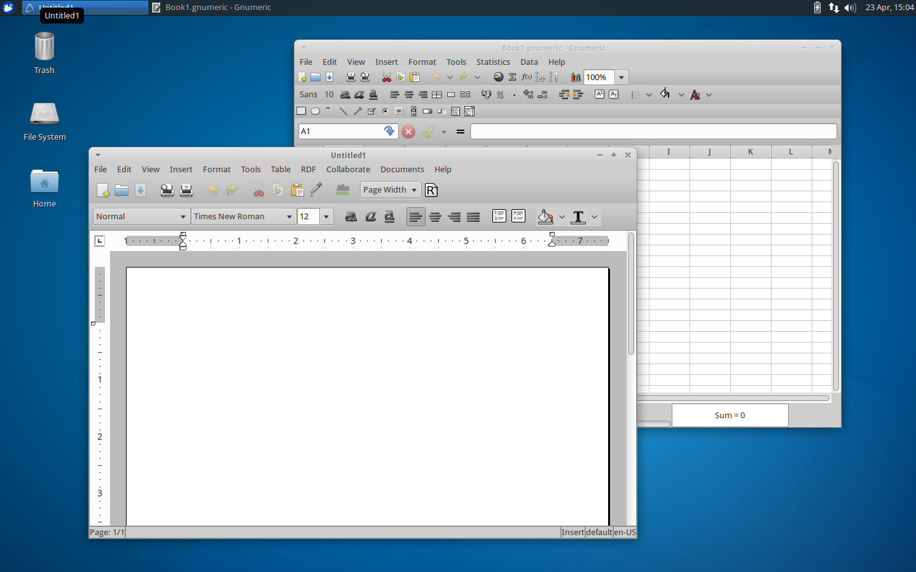Insert a hyperlink via the globe icon
Screen dimensions: 916x572
coord(499,77)
